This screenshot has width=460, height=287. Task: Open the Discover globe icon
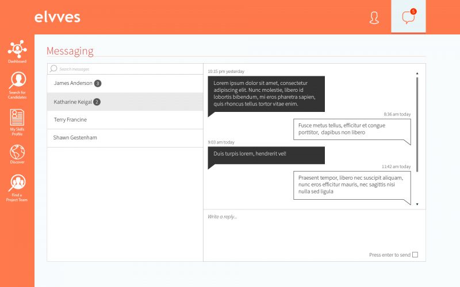point(17,152)
